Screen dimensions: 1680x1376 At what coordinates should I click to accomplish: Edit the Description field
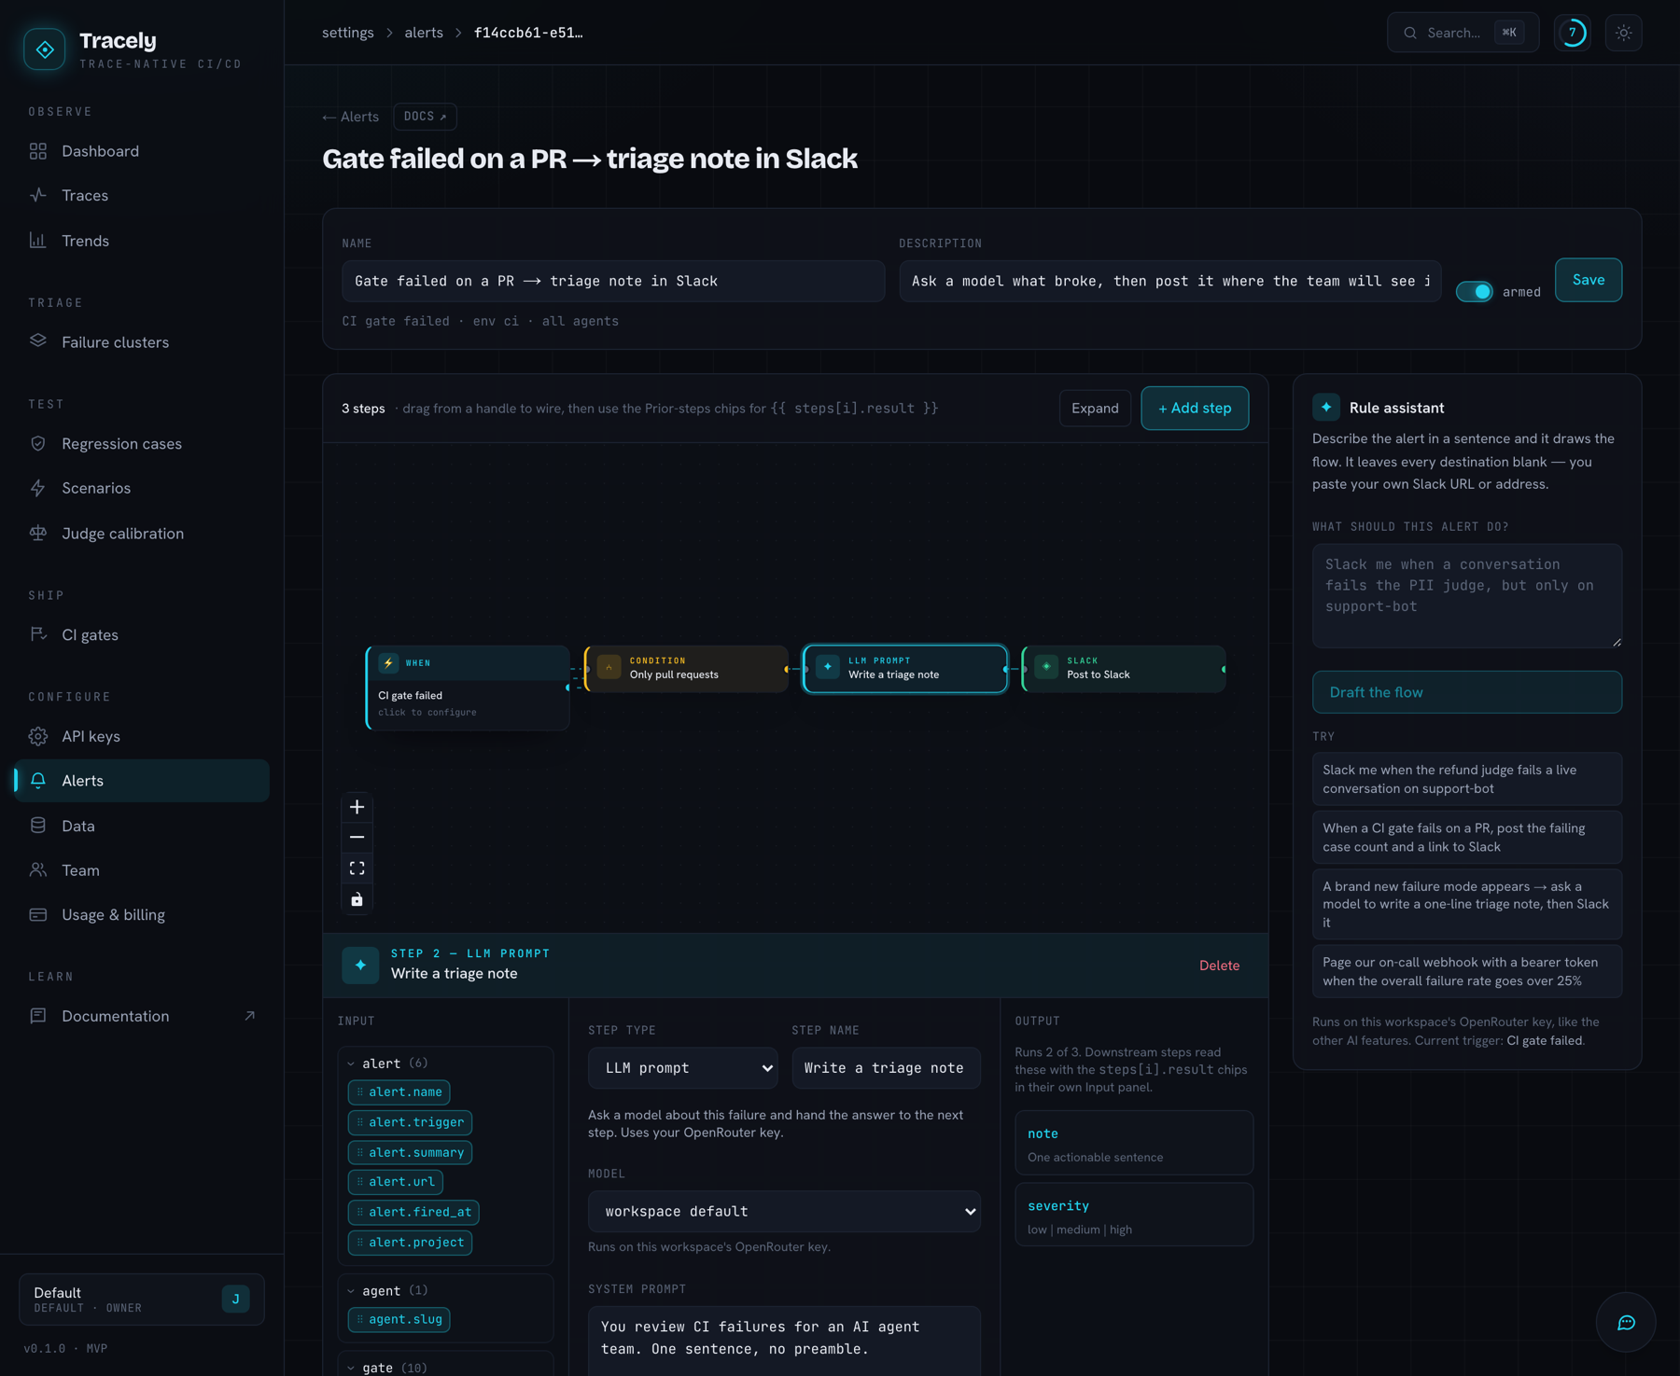[x=1170, y=281]
